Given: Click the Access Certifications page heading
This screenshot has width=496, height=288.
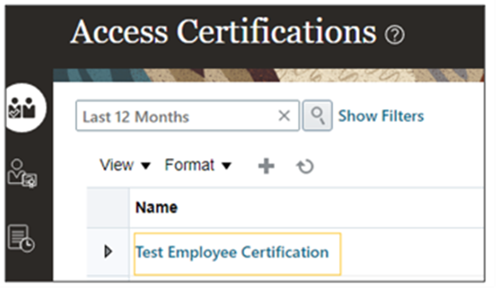Looking at the screenshot, I should point(223,31).
